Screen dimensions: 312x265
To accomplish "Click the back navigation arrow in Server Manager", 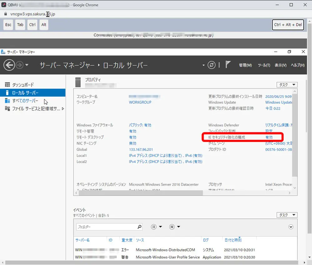I will (9, 65).
